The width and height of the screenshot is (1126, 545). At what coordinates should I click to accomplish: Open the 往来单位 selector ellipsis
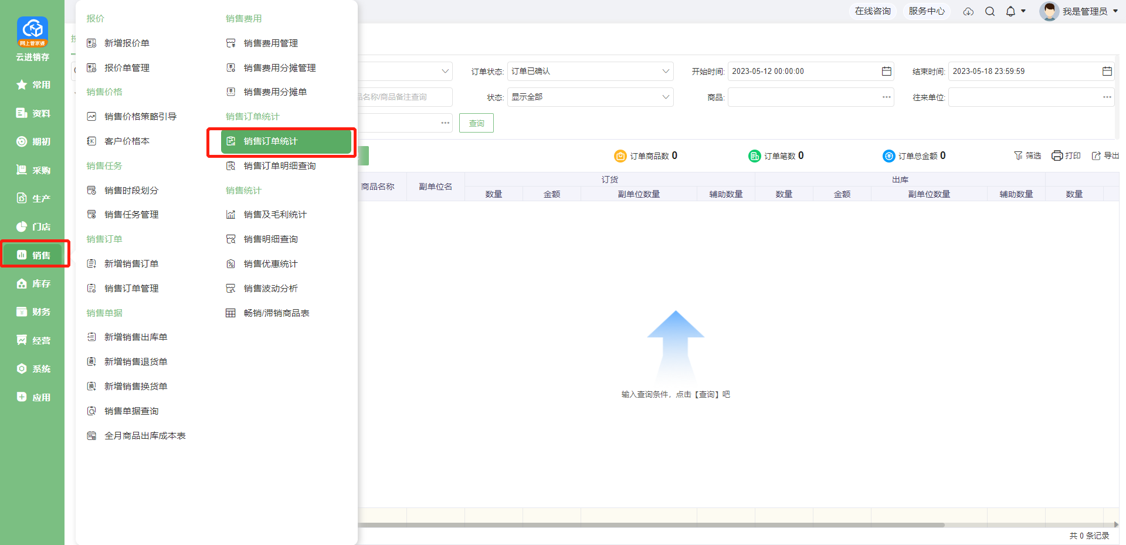1107,97
